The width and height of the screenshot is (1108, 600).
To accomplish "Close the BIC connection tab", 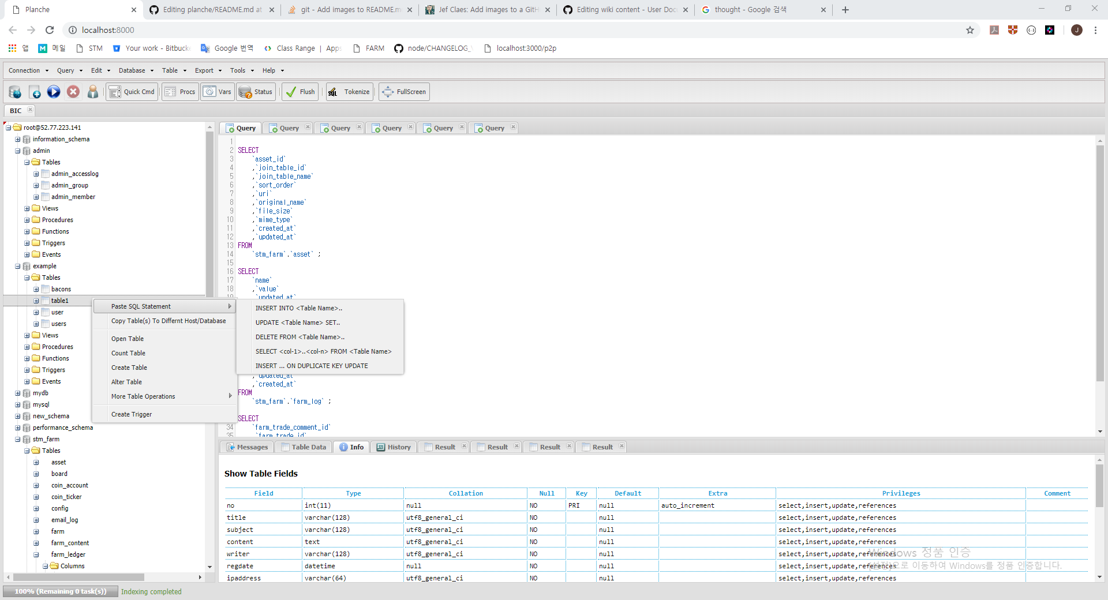I will click(31, 110).
